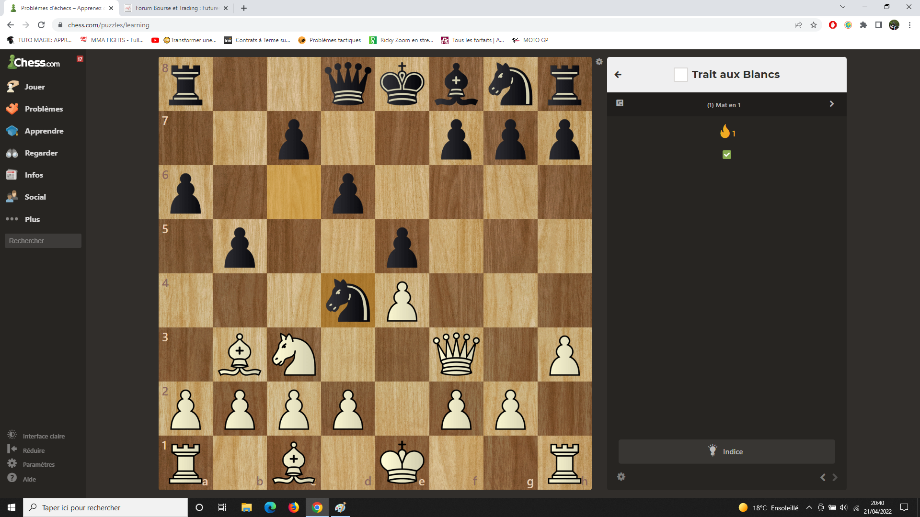Go to the previous move arrow

[823, 477]
